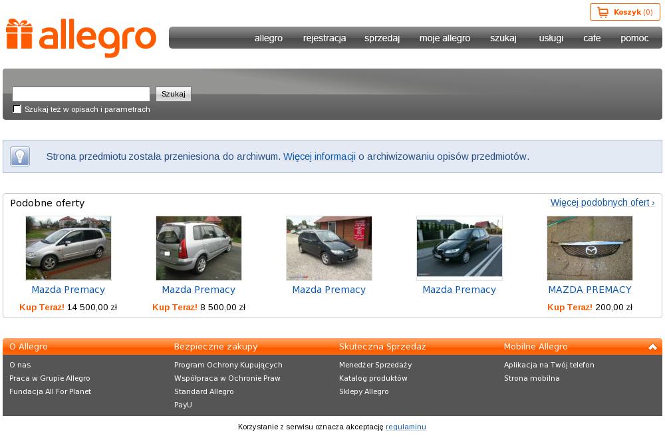Open the 'allegro' nav menu item
This screenshot has width=665, height=440.
pyautogui.click(x=269, y=38)
